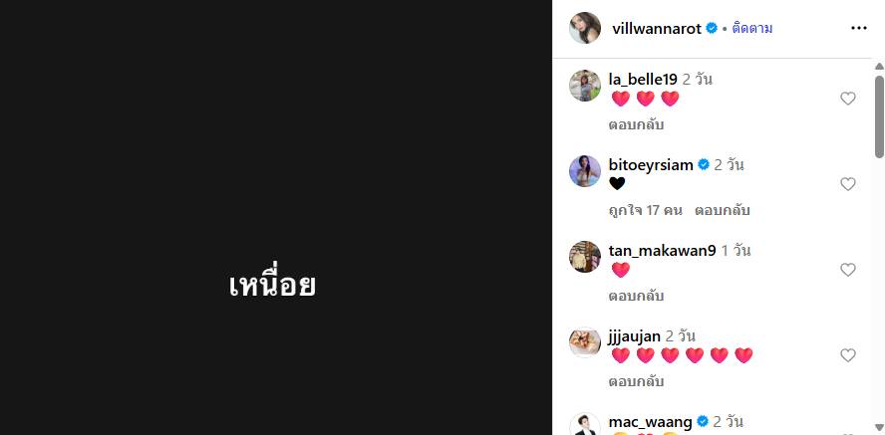Reply to jjjaujan's comment via ตอบกลับ
885x435 pixels.
[636, 381]
